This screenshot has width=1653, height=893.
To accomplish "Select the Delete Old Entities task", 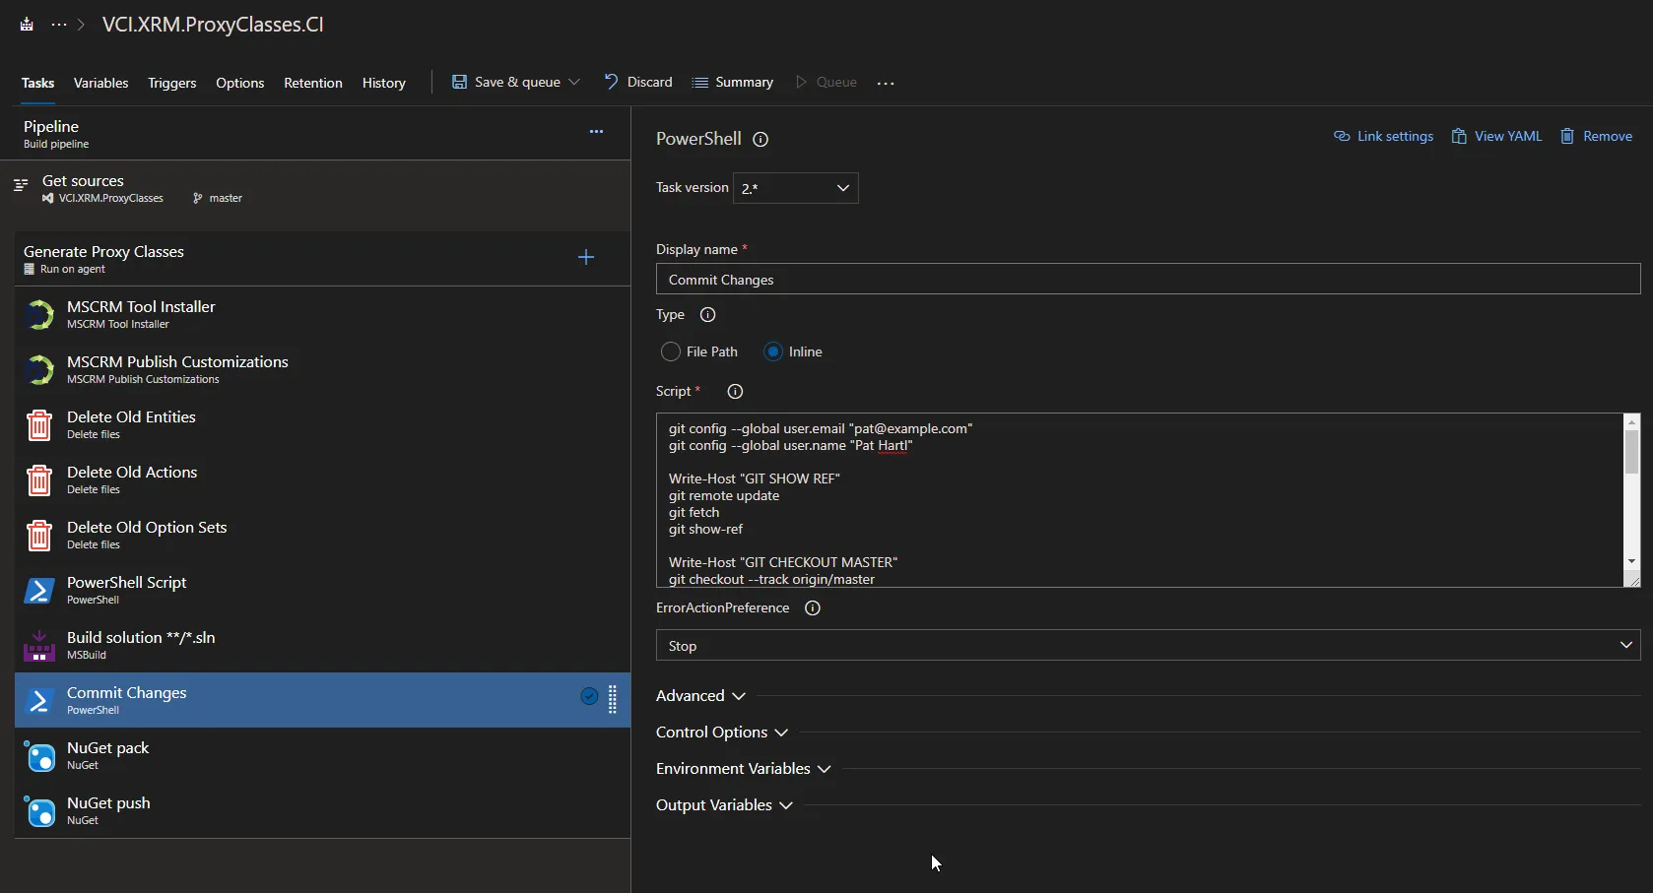I will pos(131,424).
